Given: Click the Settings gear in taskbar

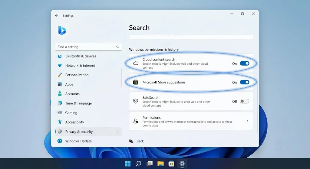Looking at the screenshot, I should click(x=182, y=164).
